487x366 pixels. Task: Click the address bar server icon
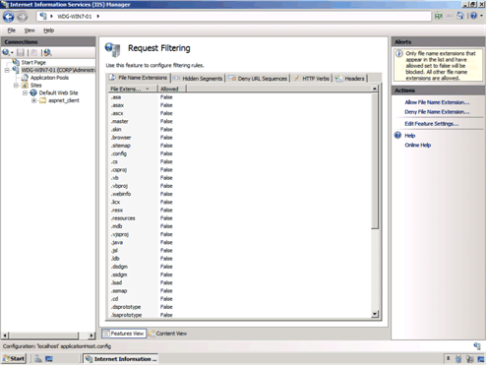click(x=43, y=16)
